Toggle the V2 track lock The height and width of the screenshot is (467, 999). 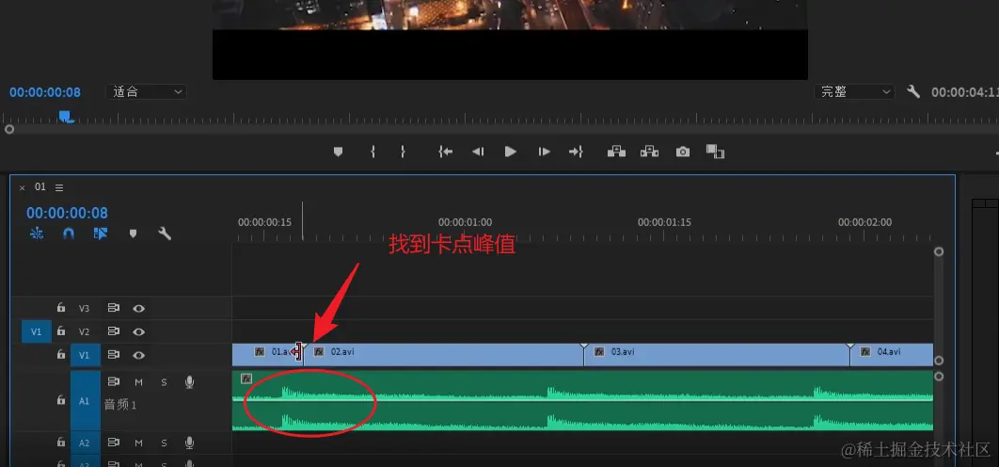(61, 331)
